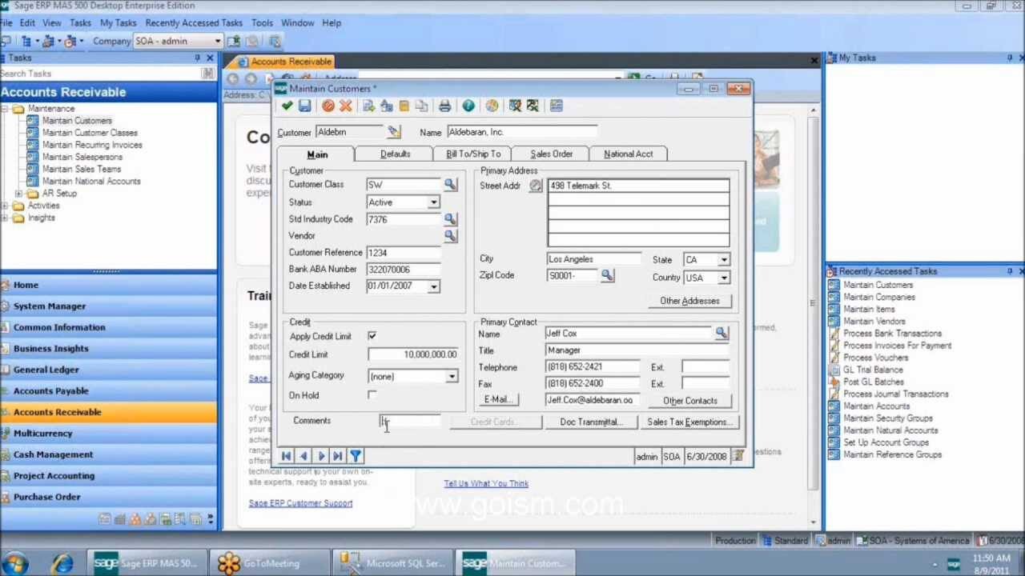Open the Aging Category dropdown
This screenshot has width=1025, height=576.
tap(451, 375)
